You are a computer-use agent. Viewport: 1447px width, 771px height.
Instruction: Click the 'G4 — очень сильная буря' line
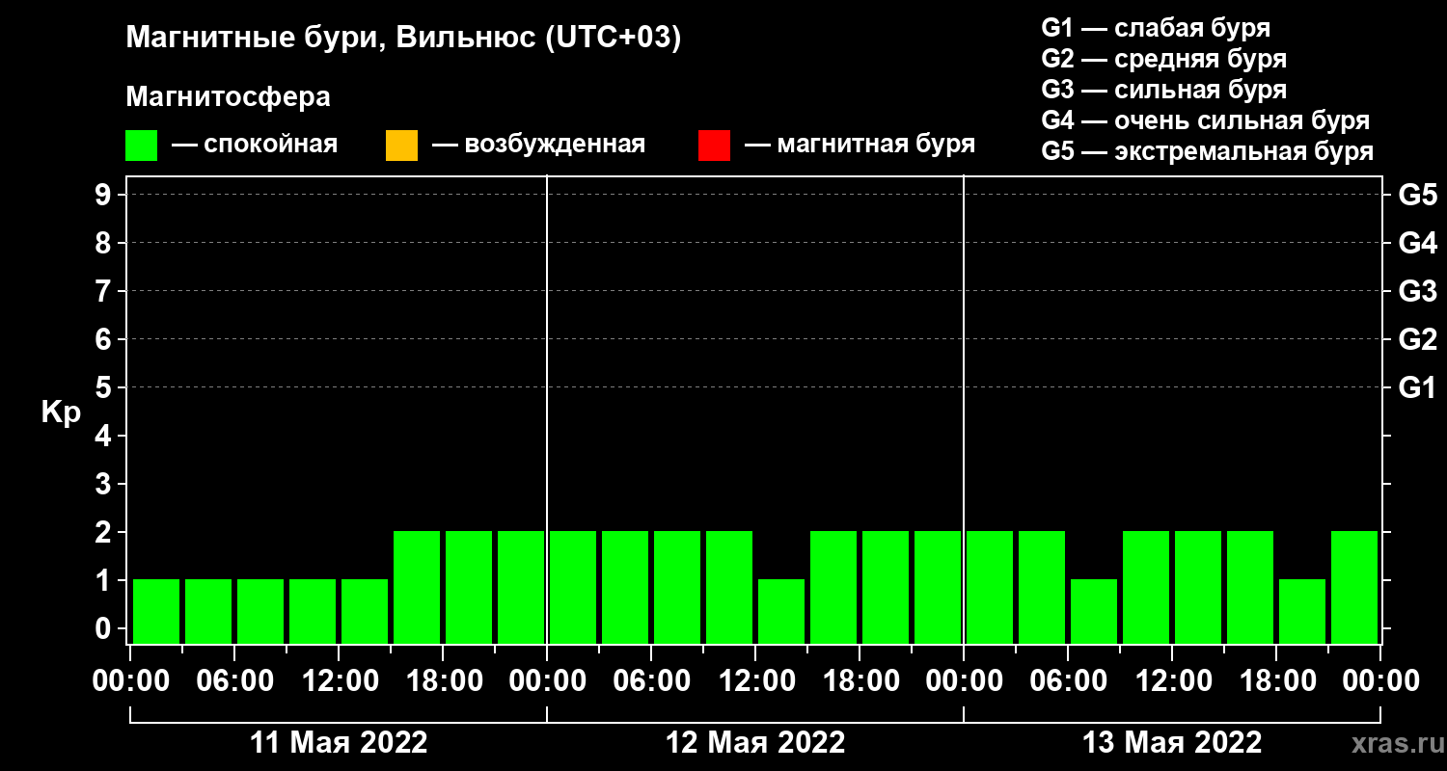click(x=1206, y=120)
